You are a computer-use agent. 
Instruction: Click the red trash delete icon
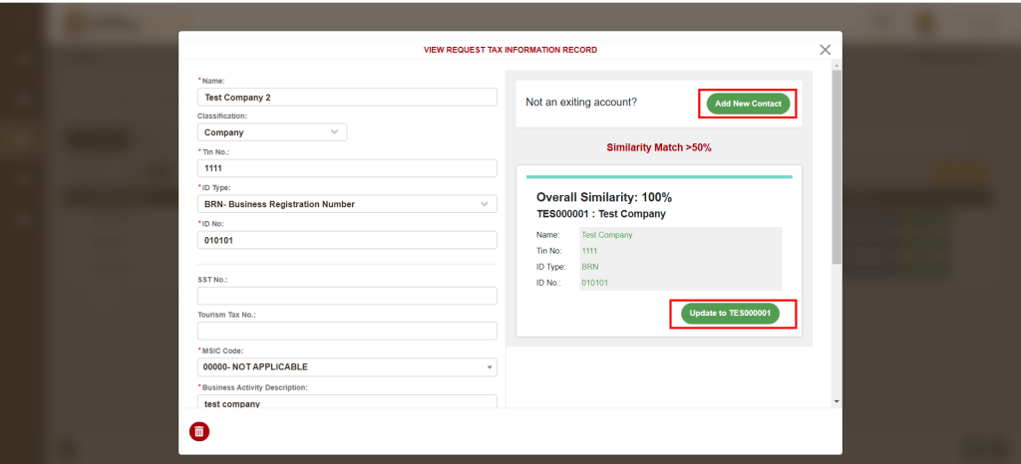point(199,431)
